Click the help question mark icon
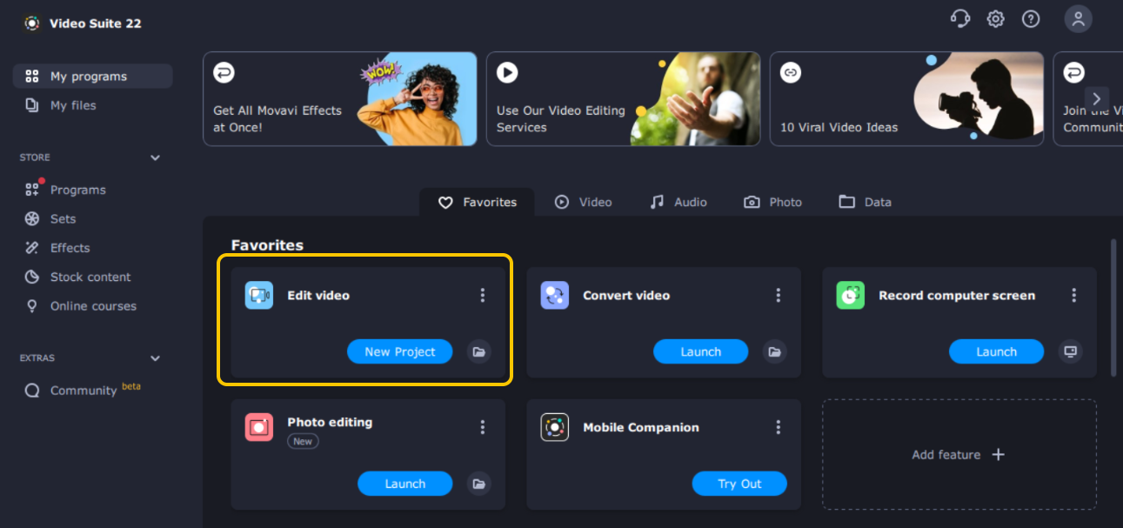The height and width of the screenshot is (528, 1123). point(1031,19)
